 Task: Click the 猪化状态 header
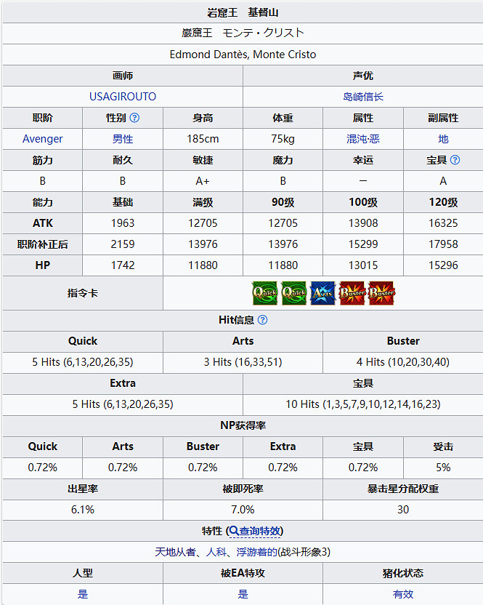[403, 573]
